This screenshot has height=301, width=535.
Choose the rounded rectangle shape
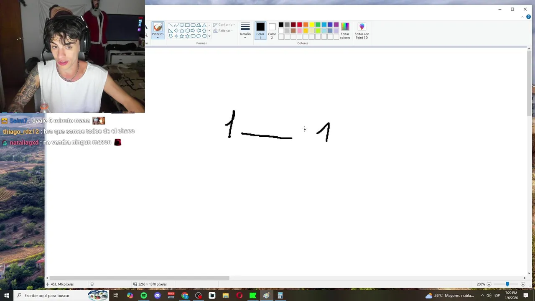193,25
